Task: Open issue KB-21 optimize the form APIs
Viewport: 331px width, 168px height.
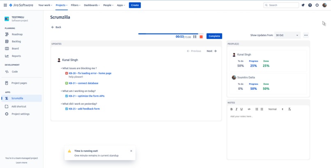Action: click(87, 96)
